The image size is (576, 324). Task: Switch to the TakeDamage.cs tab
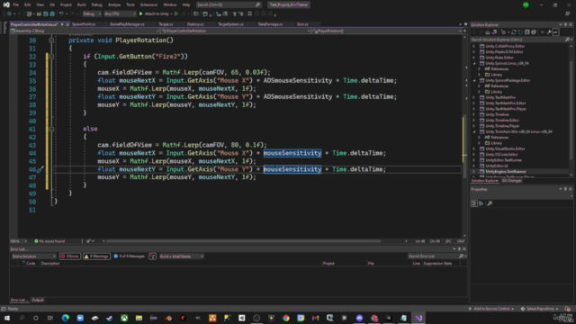coord(270,24)
